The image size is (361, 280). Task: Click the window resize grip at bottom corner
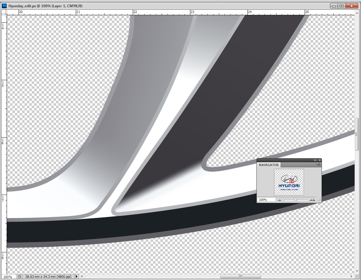tap(357, 276)
